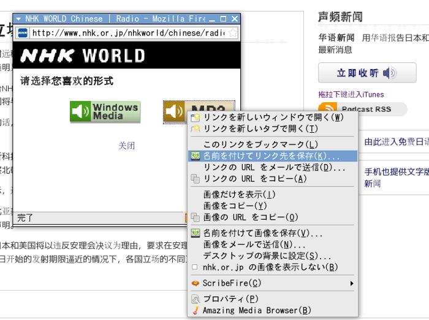Click the ScribeFire icon in context menu
Image resolution: width=429 pixels, height=320 pixels.
(x=195, y=283)
